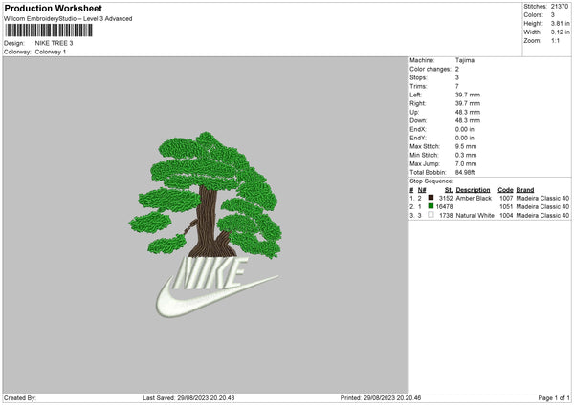This screenshot has width=574, height=405.
Task: Click the Width value "3.12 in"
Action: click(x=560, y=32)
